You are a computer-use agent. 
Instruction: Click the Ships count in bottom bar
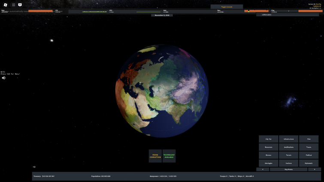(x=241, y=176)
